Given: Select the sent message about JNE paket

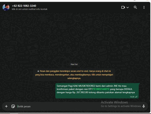Looking at the screenshot, I should [97, 91].
